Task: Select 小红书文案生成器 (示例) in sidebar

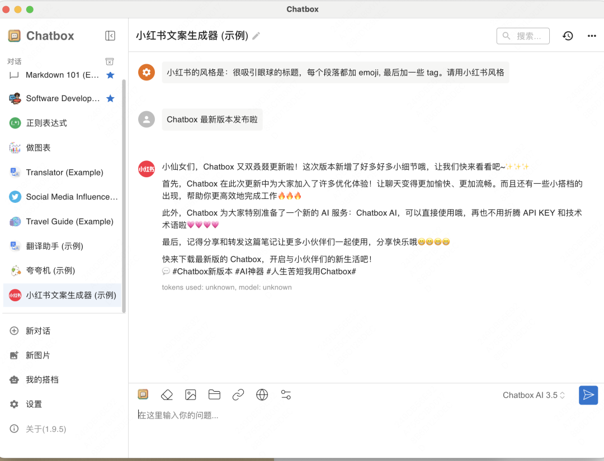Action: click(62, 295)
